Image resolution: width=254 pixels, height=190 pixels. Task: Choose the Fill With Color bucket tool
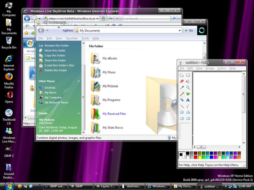188,81
